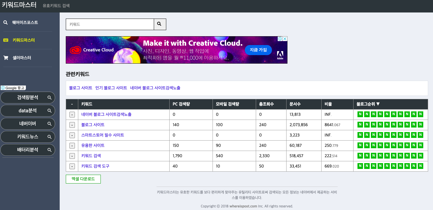Remove the 블로그 사이트 row with minus button
This screenshot has width=433, height=210.
72,125
